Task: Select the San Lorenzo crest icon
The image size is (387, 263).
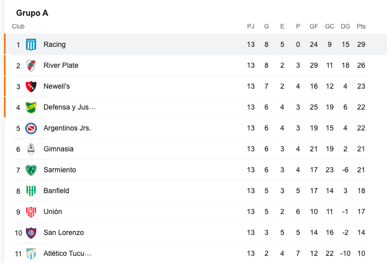Action: click(x=31, y=233)
